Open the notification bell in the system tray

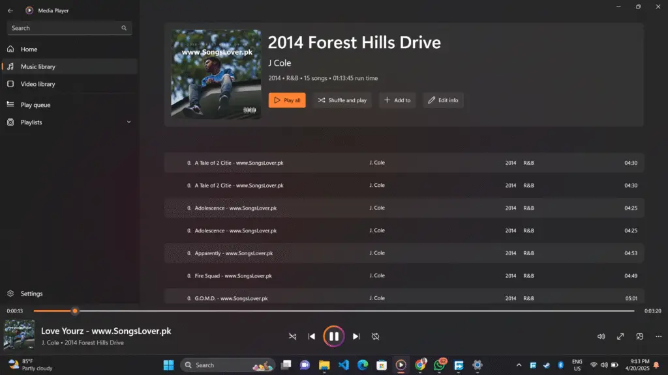pos(656,365)
